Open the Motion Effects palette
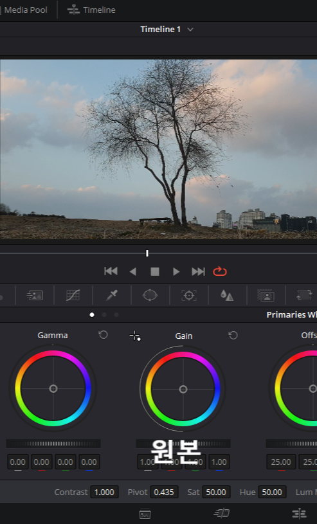This screenshot has width=317, height=524. 35,295
